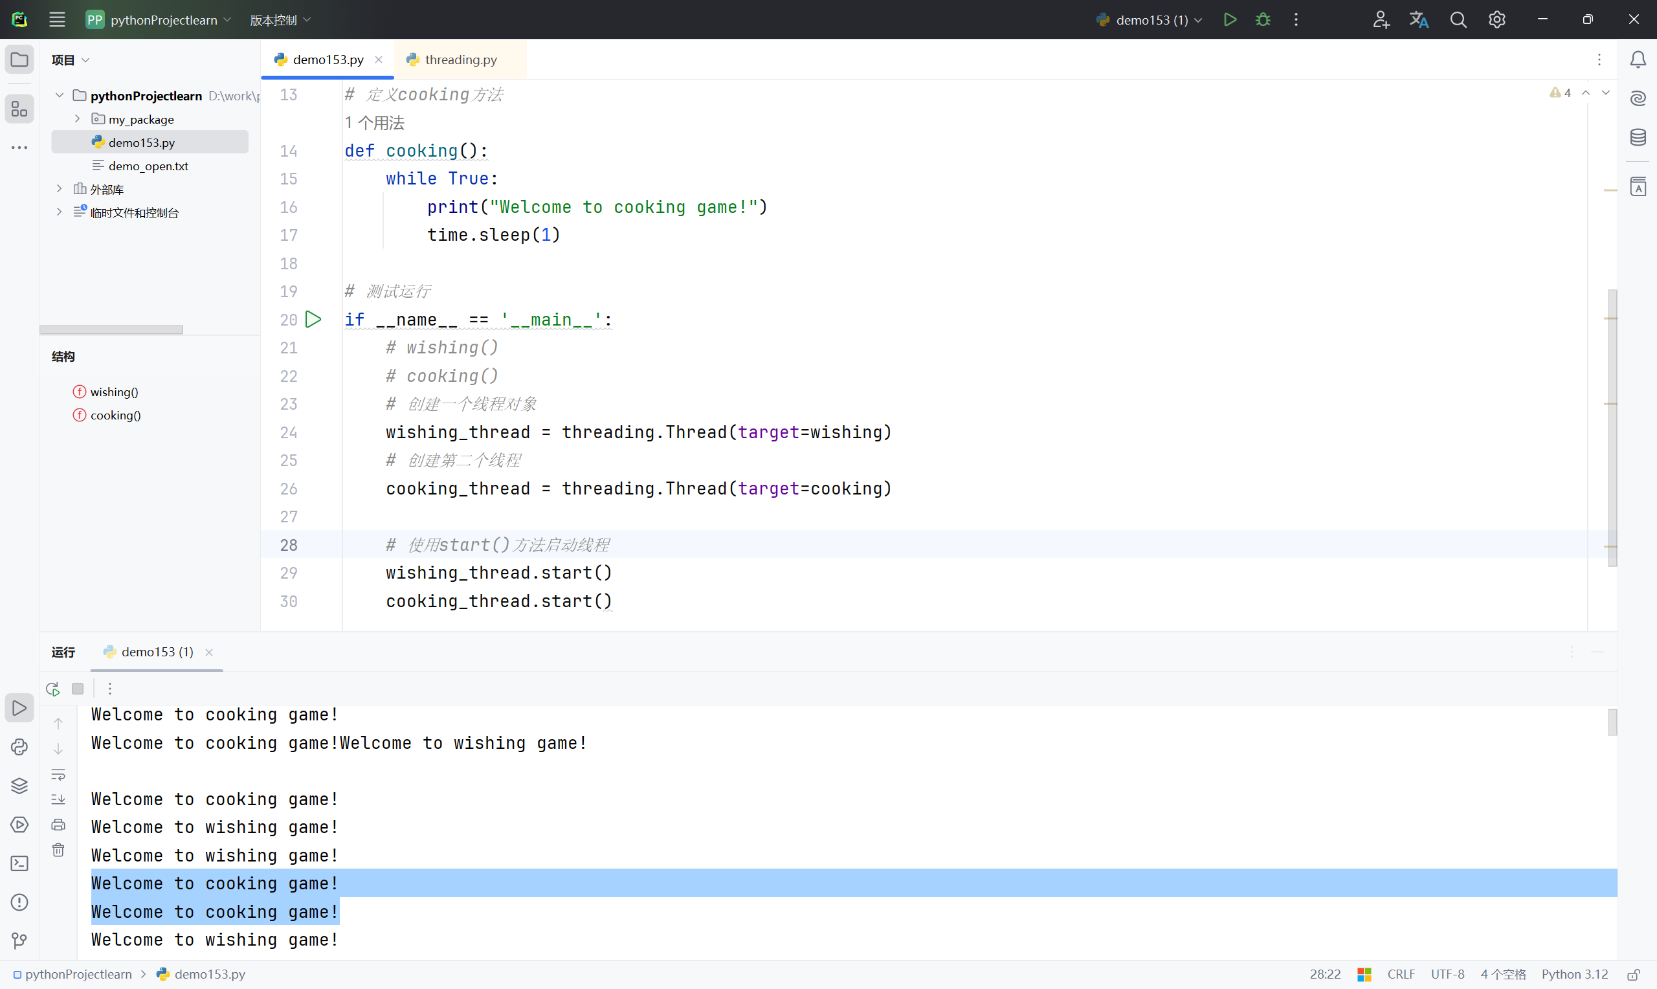Collapse pythonProjectlearn root folder
The height and width of the screenshot is (989, 1657).
[60, 95]
